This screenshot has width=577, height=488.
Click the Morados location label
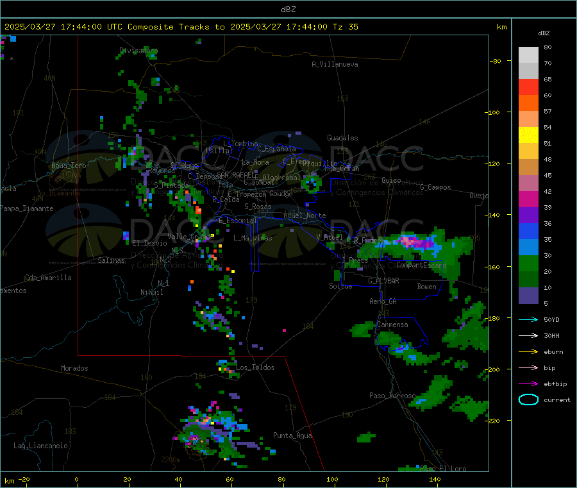pos(74,368)
